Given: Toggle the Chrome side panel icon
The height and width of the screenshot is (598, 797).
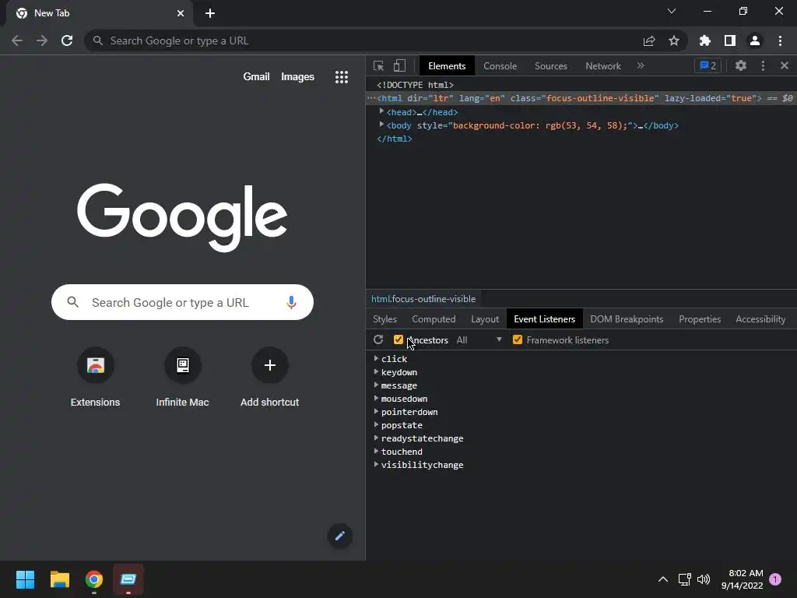Looking at the screenshot, I should pyautogui.click(x=730, y=40).
